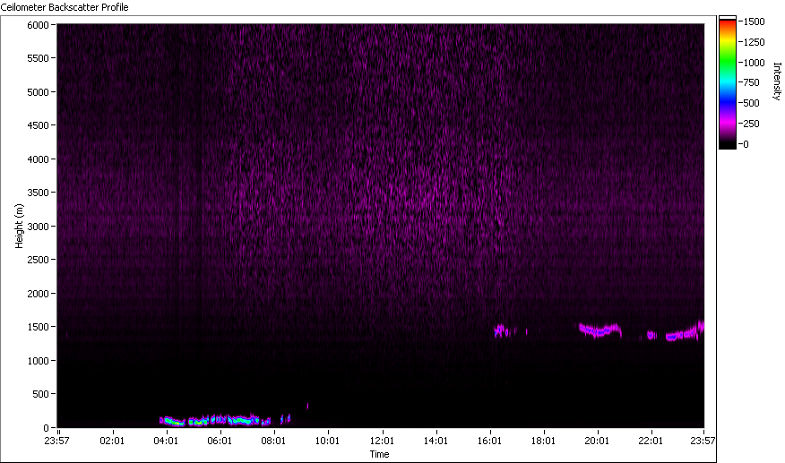Screen dimensions: 785x463
Task: Click the 06:01 time axis label
Action: point(220,441)
